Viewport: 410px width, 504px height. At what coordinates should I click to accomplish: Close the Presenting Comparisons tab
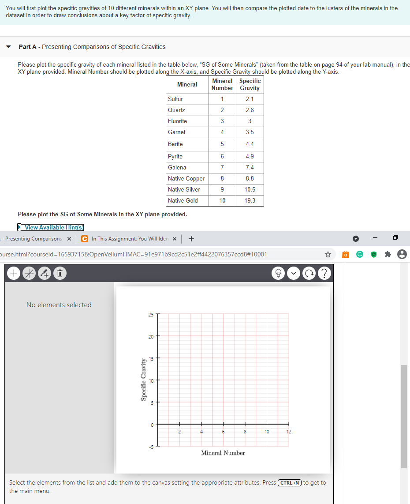pos(69,239)
